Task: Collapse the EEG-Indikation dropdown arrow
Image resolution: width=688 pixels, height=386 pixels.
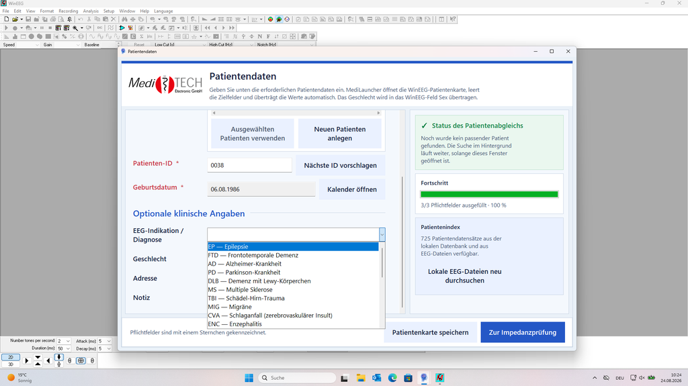Action: 382,235
